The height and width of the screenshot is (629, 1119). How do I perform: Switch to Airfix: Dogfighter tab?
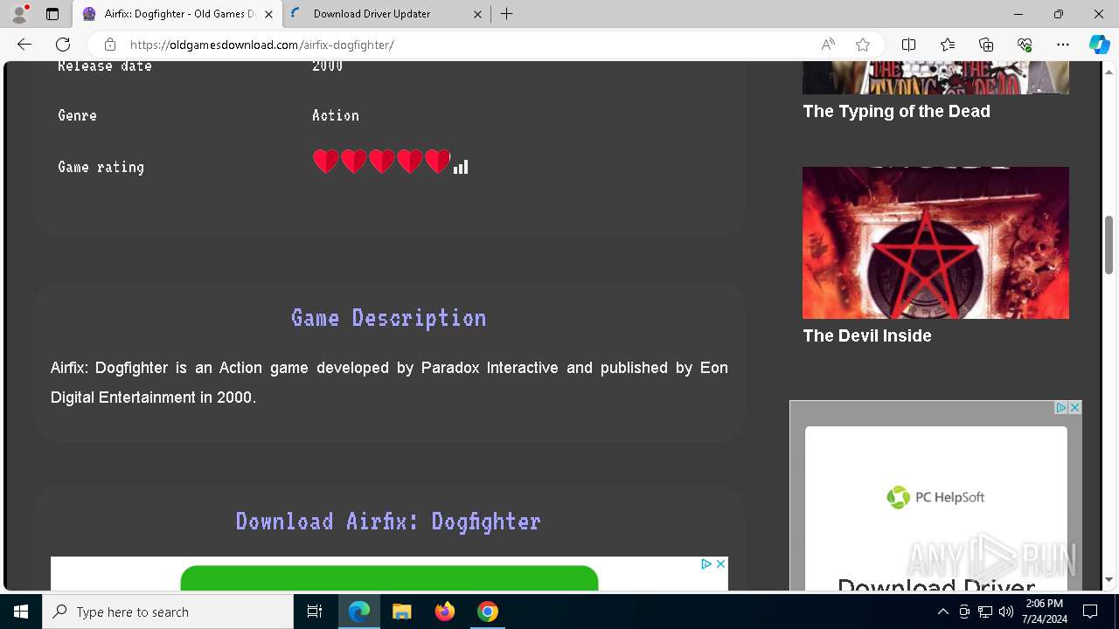(x=178, y=14)
